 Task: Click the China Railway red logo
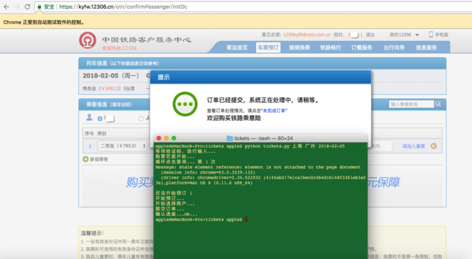coord(88,40)
